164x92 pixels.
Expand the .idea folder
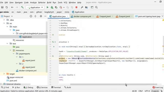pos(4,20)
